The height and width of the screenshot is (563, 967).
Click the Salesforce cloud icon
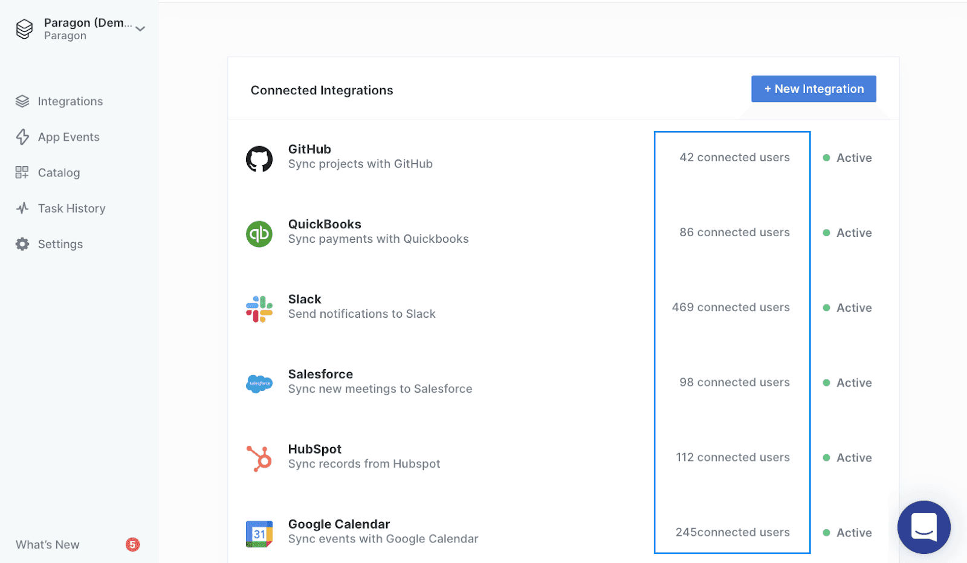pos(259,384)
